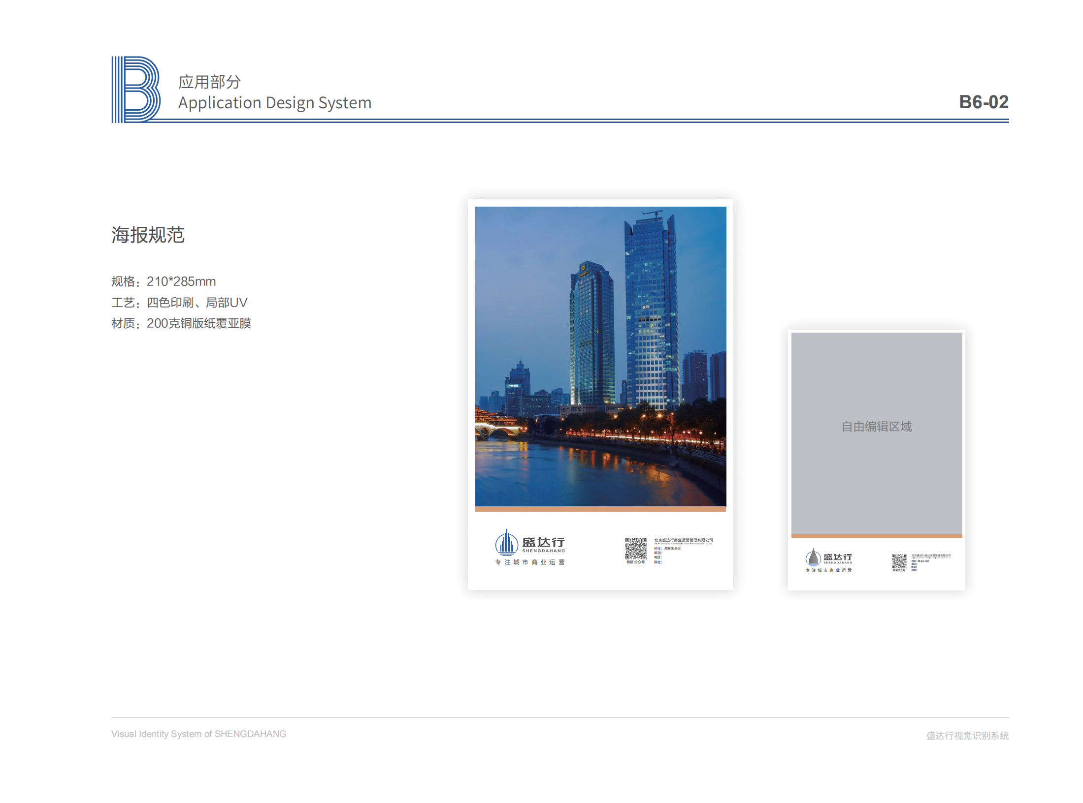Click the 材质：200克铜版纸覆亚膜 line
Image resolution: width=1083 pixels, height=803 pixels.
[x=181, y=323]
